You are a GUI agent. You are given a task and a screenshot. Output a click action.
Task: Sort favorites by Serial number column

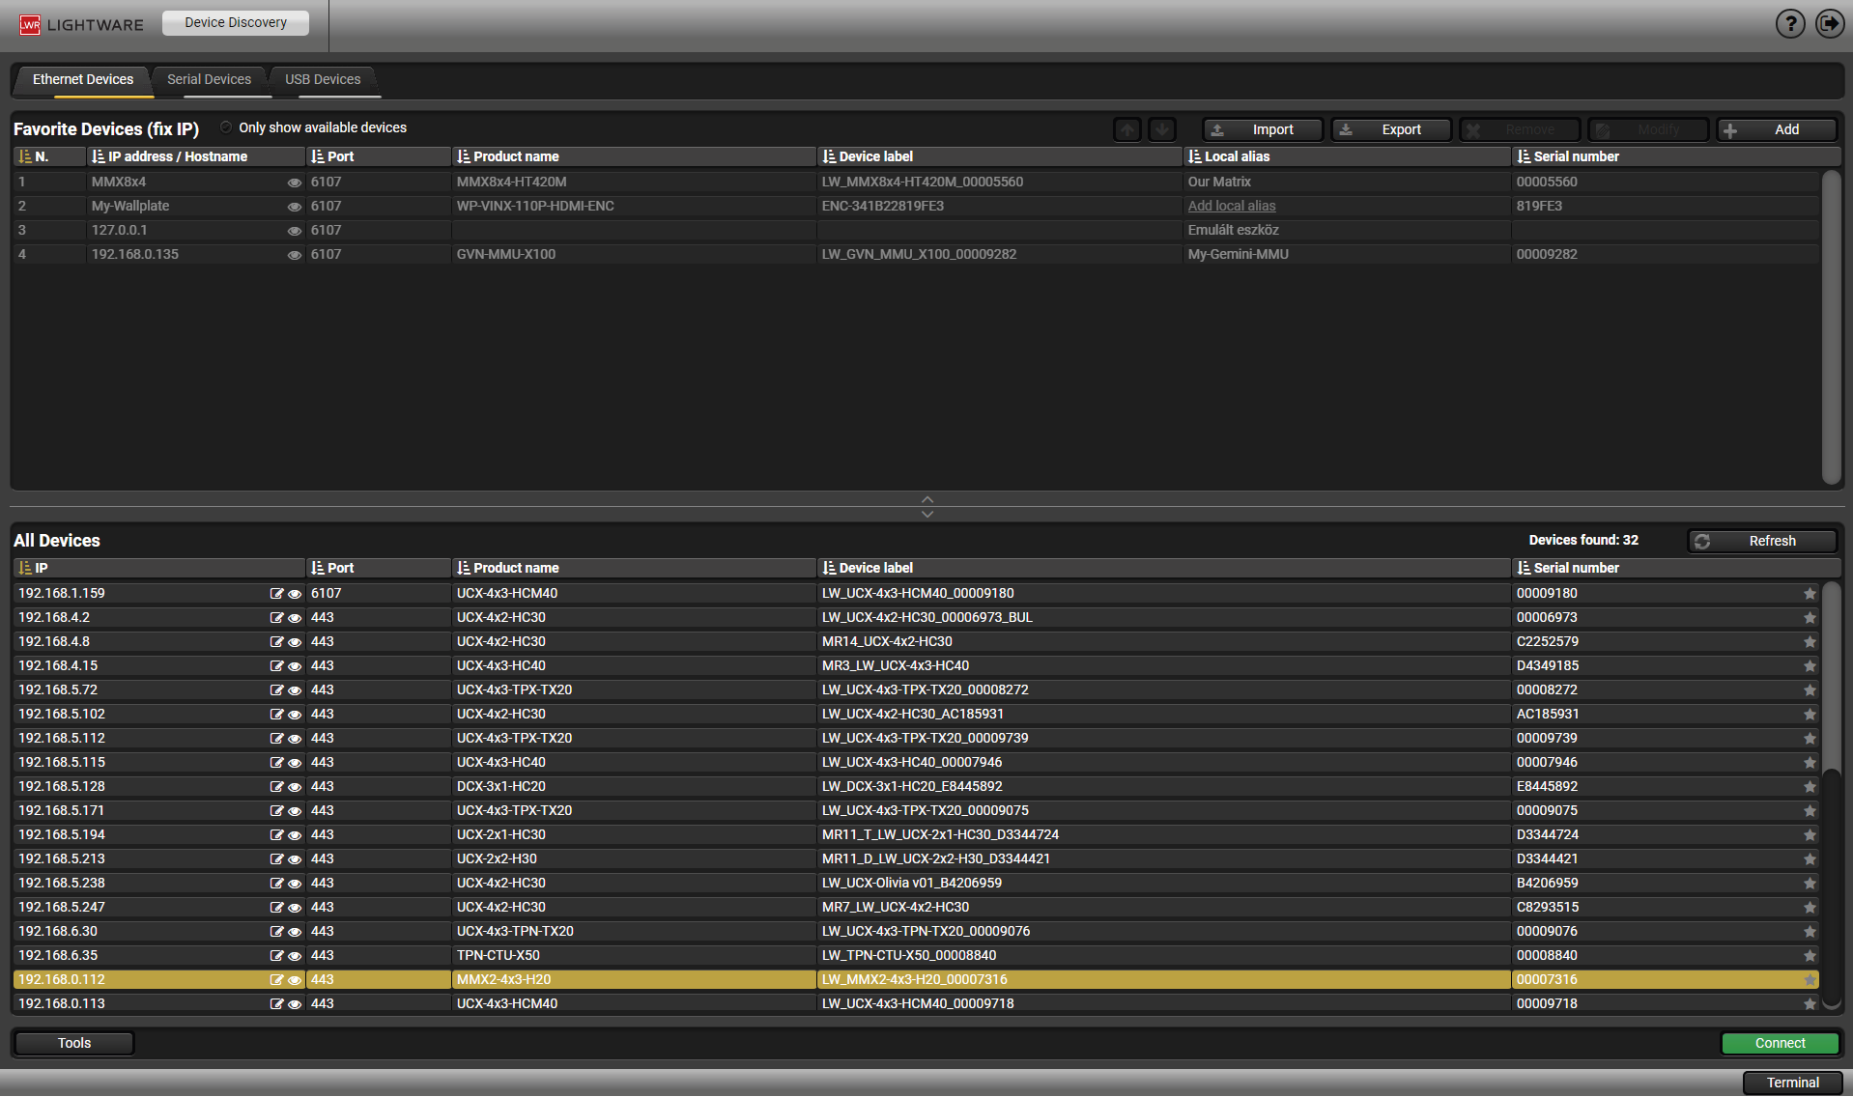tap(1675, 156)
